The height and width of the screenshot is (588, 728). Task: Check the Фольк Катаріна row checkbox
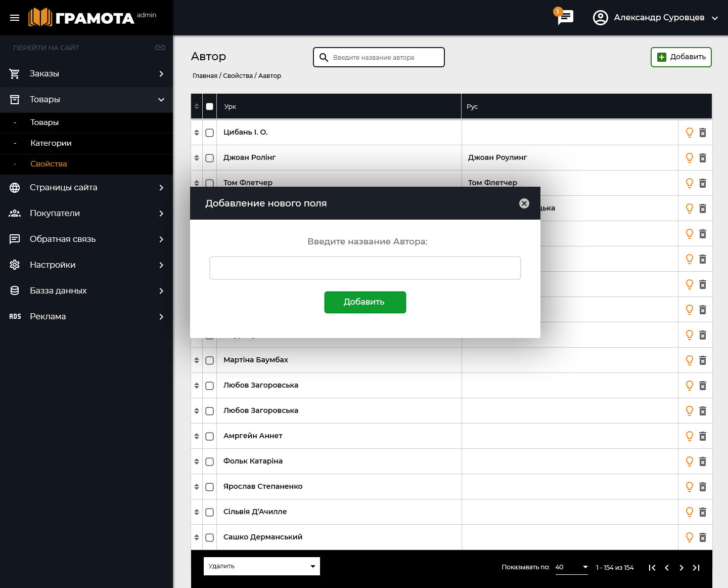click(x=209, y=461)
